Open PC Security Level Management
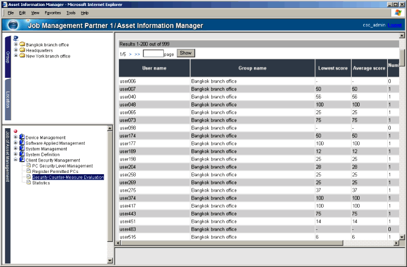Image resolution: width=407 pixels, height=267 pixels. point(62,166)
